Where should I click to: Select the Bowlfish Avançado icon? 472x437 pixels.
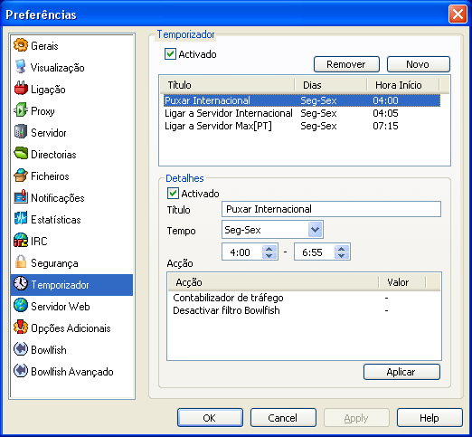(x=21, y=371)
